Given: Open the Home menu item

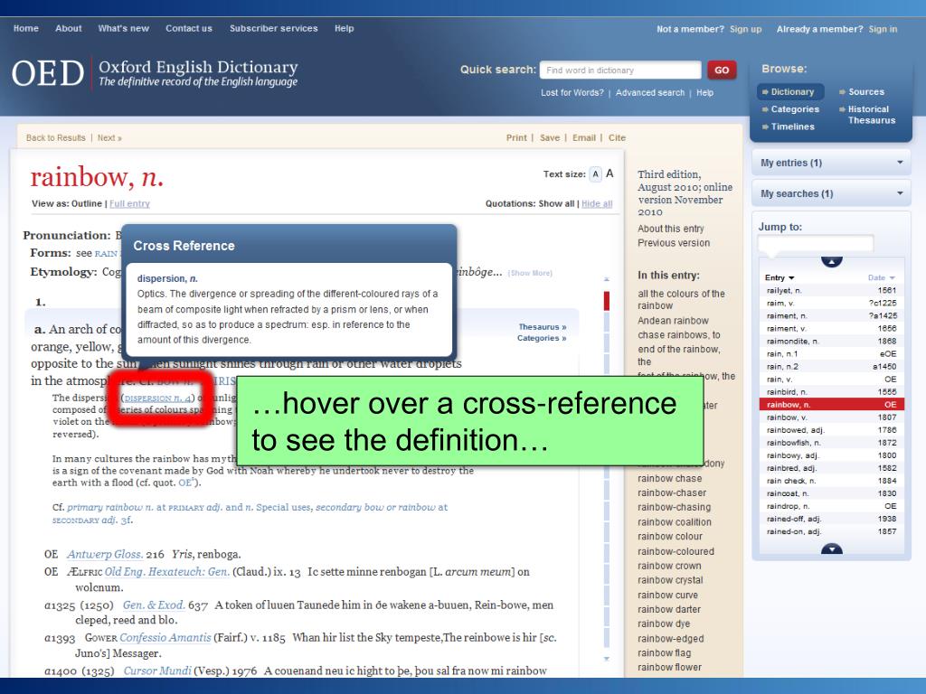Looking at the screenshot, I should 26,28.
